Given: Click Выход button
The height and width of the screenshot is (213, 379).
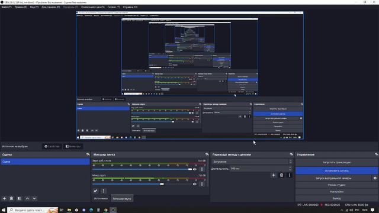Looking at the screenshot, I should click(336, 198).
